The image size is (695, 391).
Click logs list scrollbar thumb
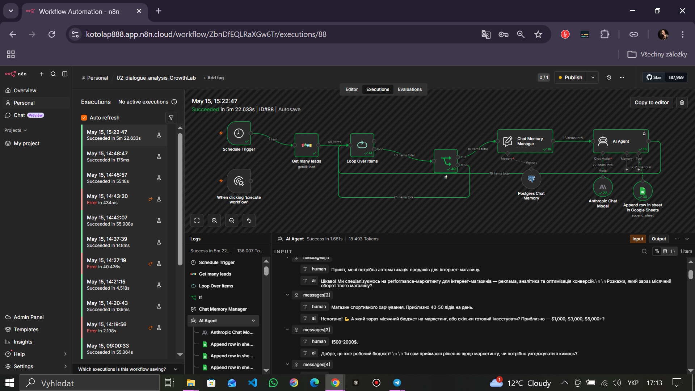[x=266, y=271]
